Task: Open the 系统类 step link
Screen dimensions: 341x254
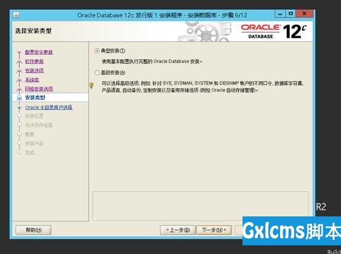Action: pyautogui.click(x=32, y=80)
